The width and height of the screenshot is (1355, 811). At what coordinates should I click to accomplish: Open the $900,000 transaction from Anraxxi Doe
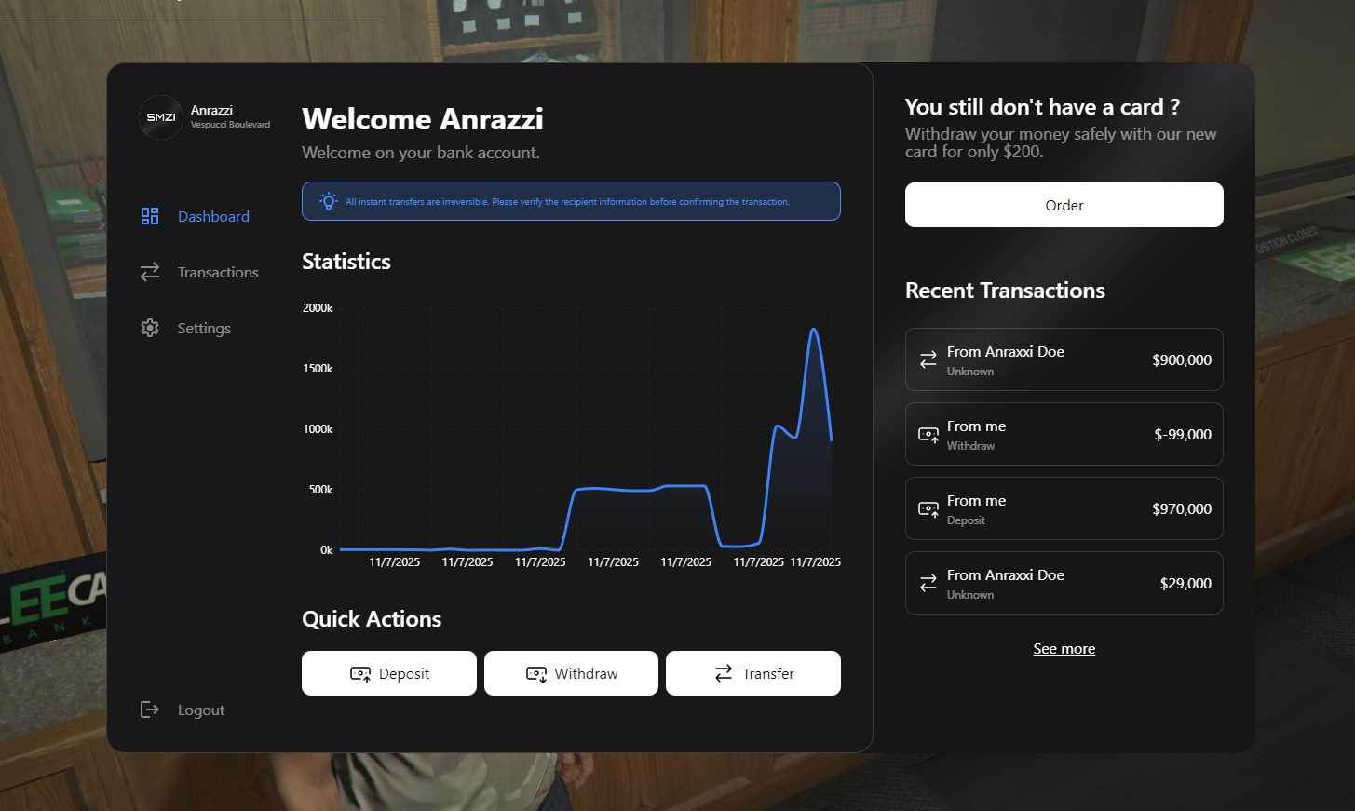[x=1064, y=359]
